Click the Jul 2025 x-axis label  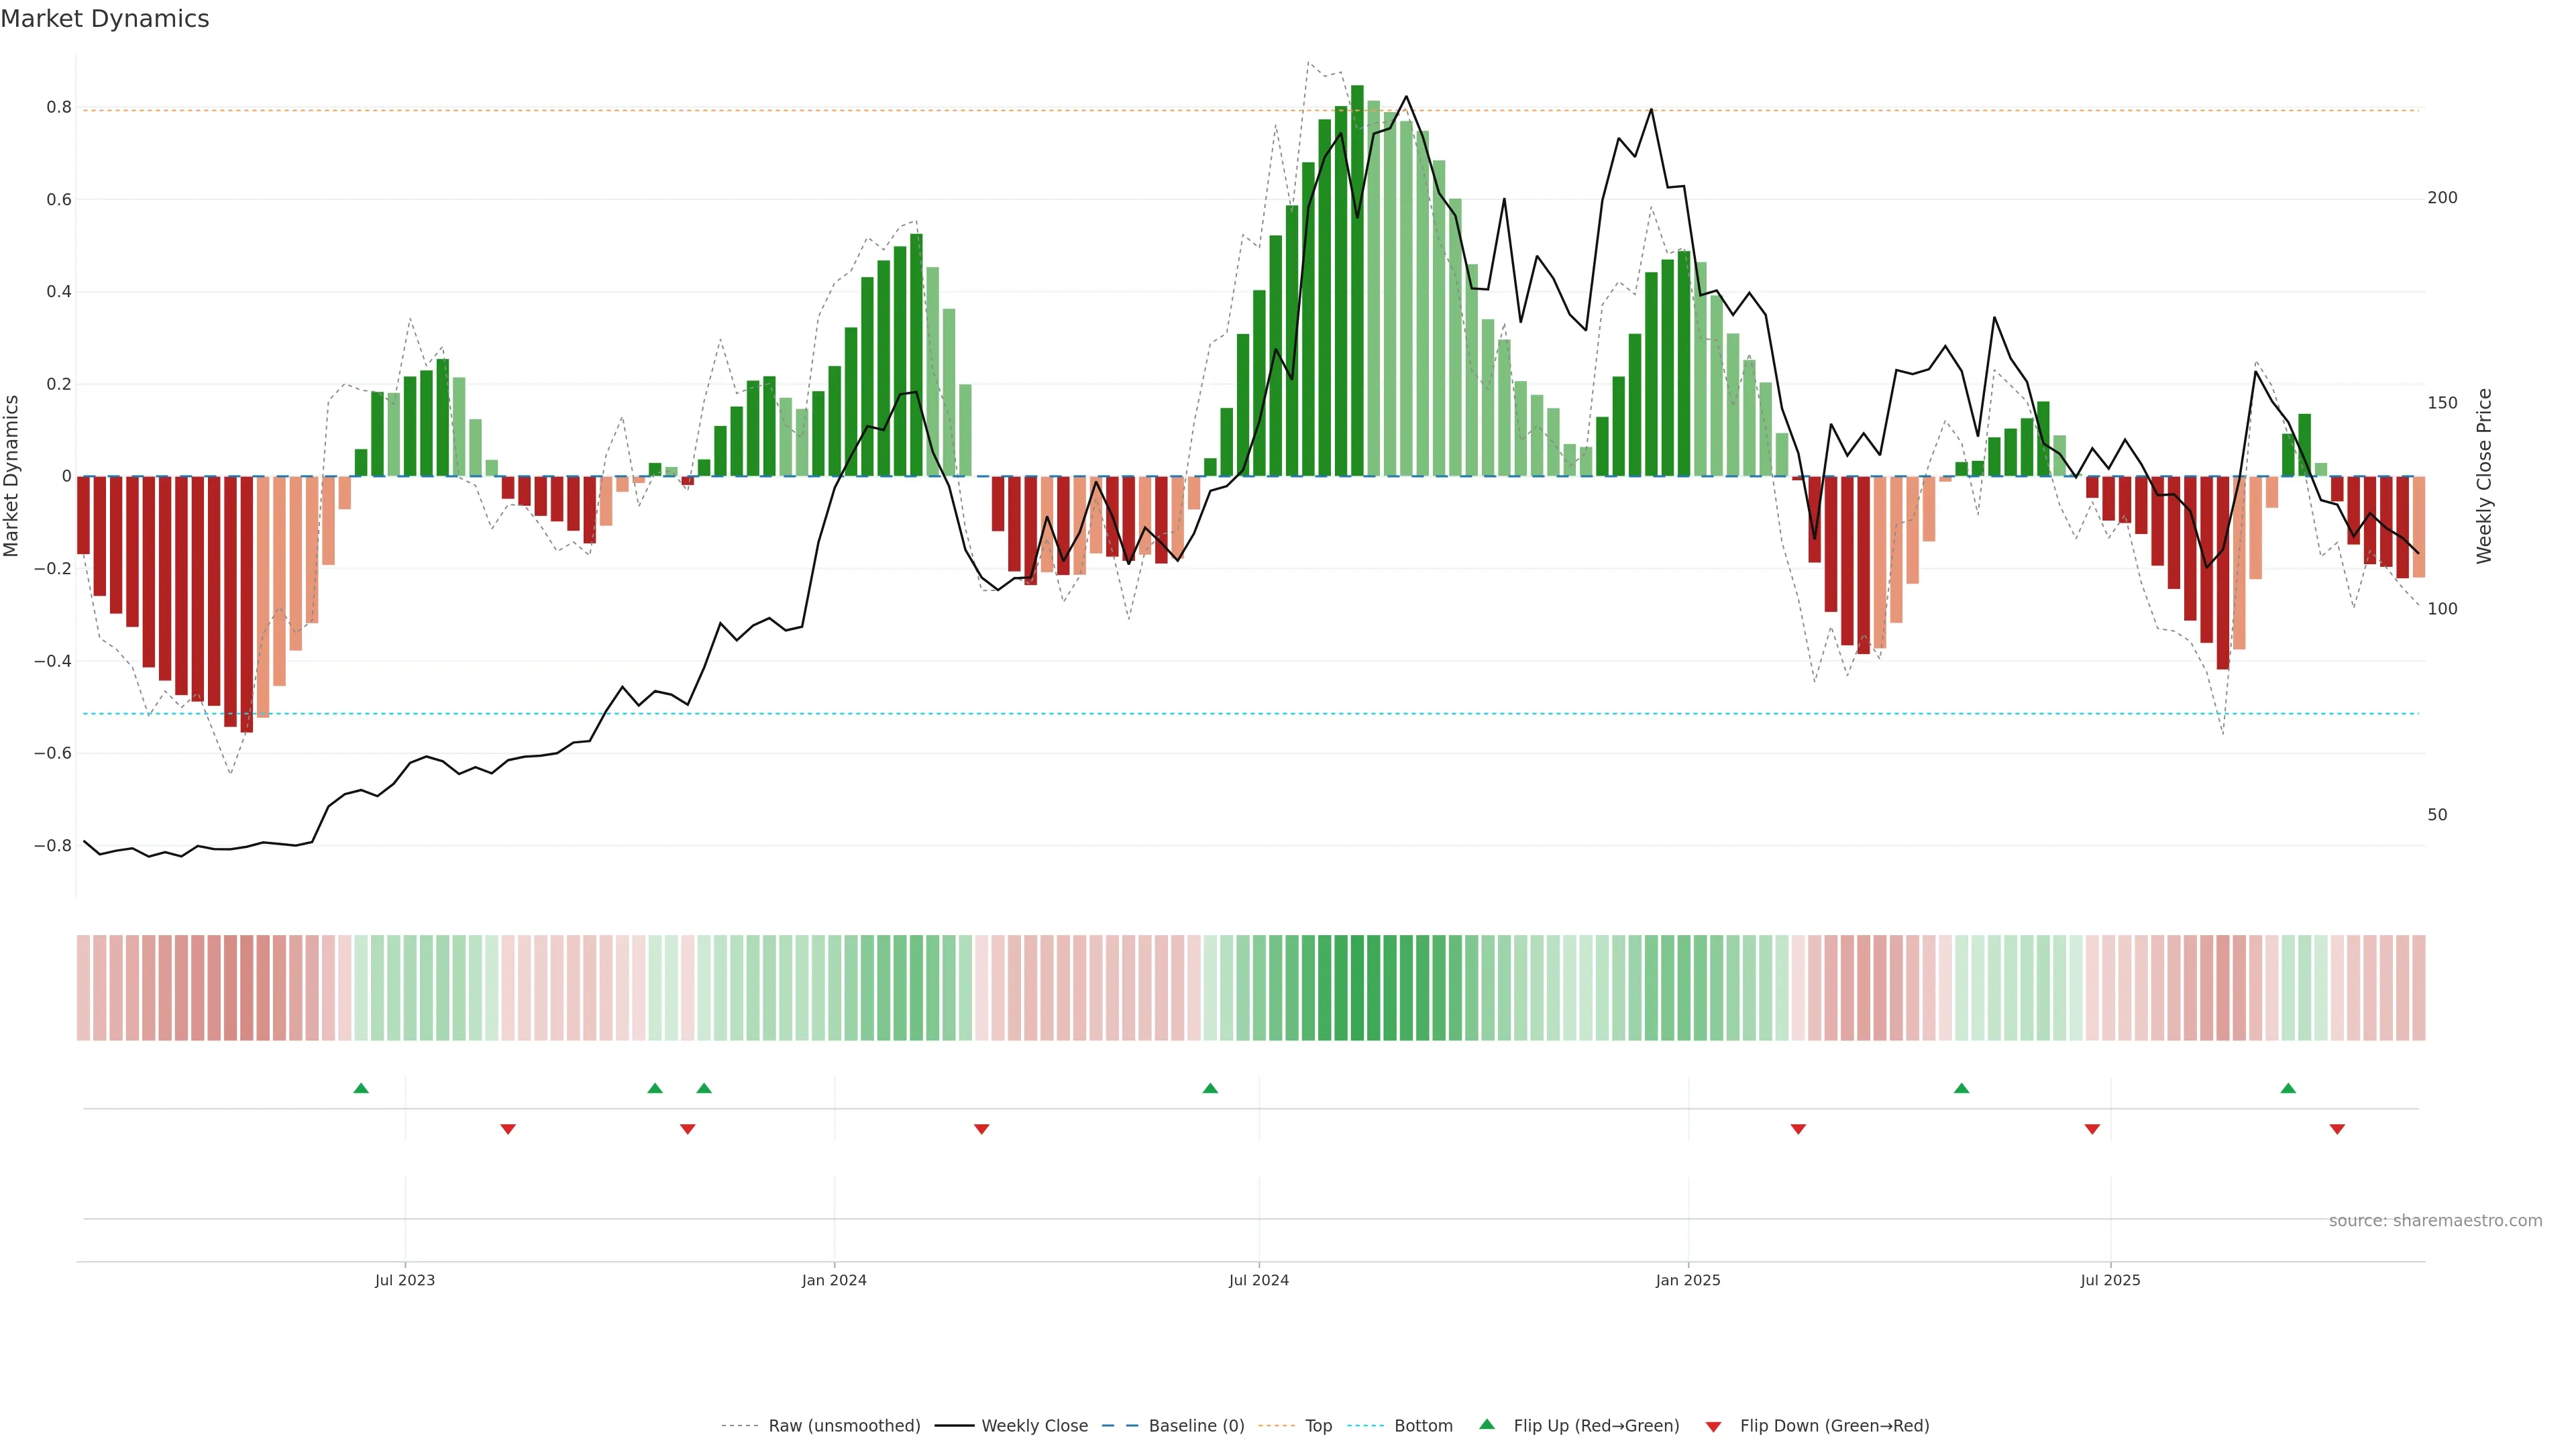[2110, 1280]
